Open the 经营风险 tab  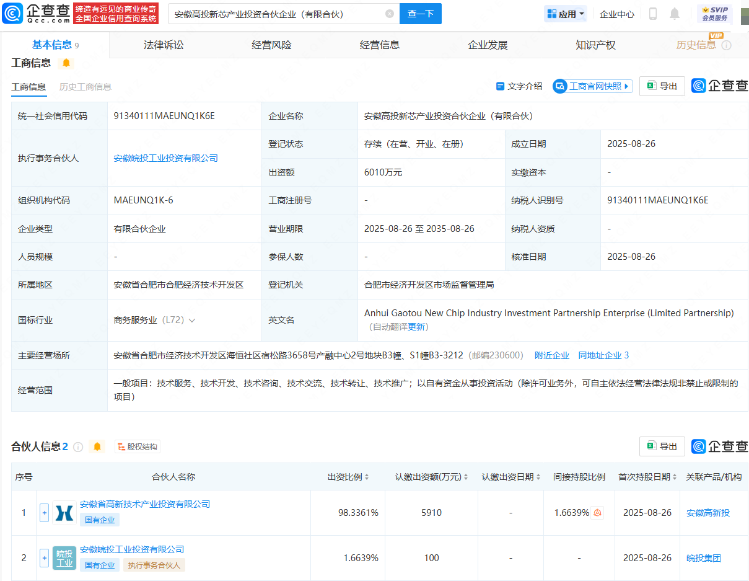271,45
